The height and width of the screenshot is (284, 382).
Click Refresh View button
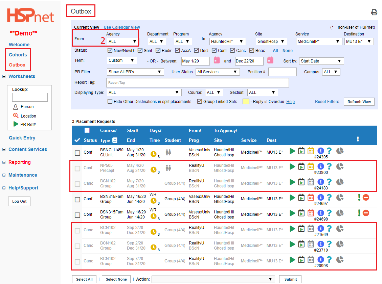[x=359, y=102]
